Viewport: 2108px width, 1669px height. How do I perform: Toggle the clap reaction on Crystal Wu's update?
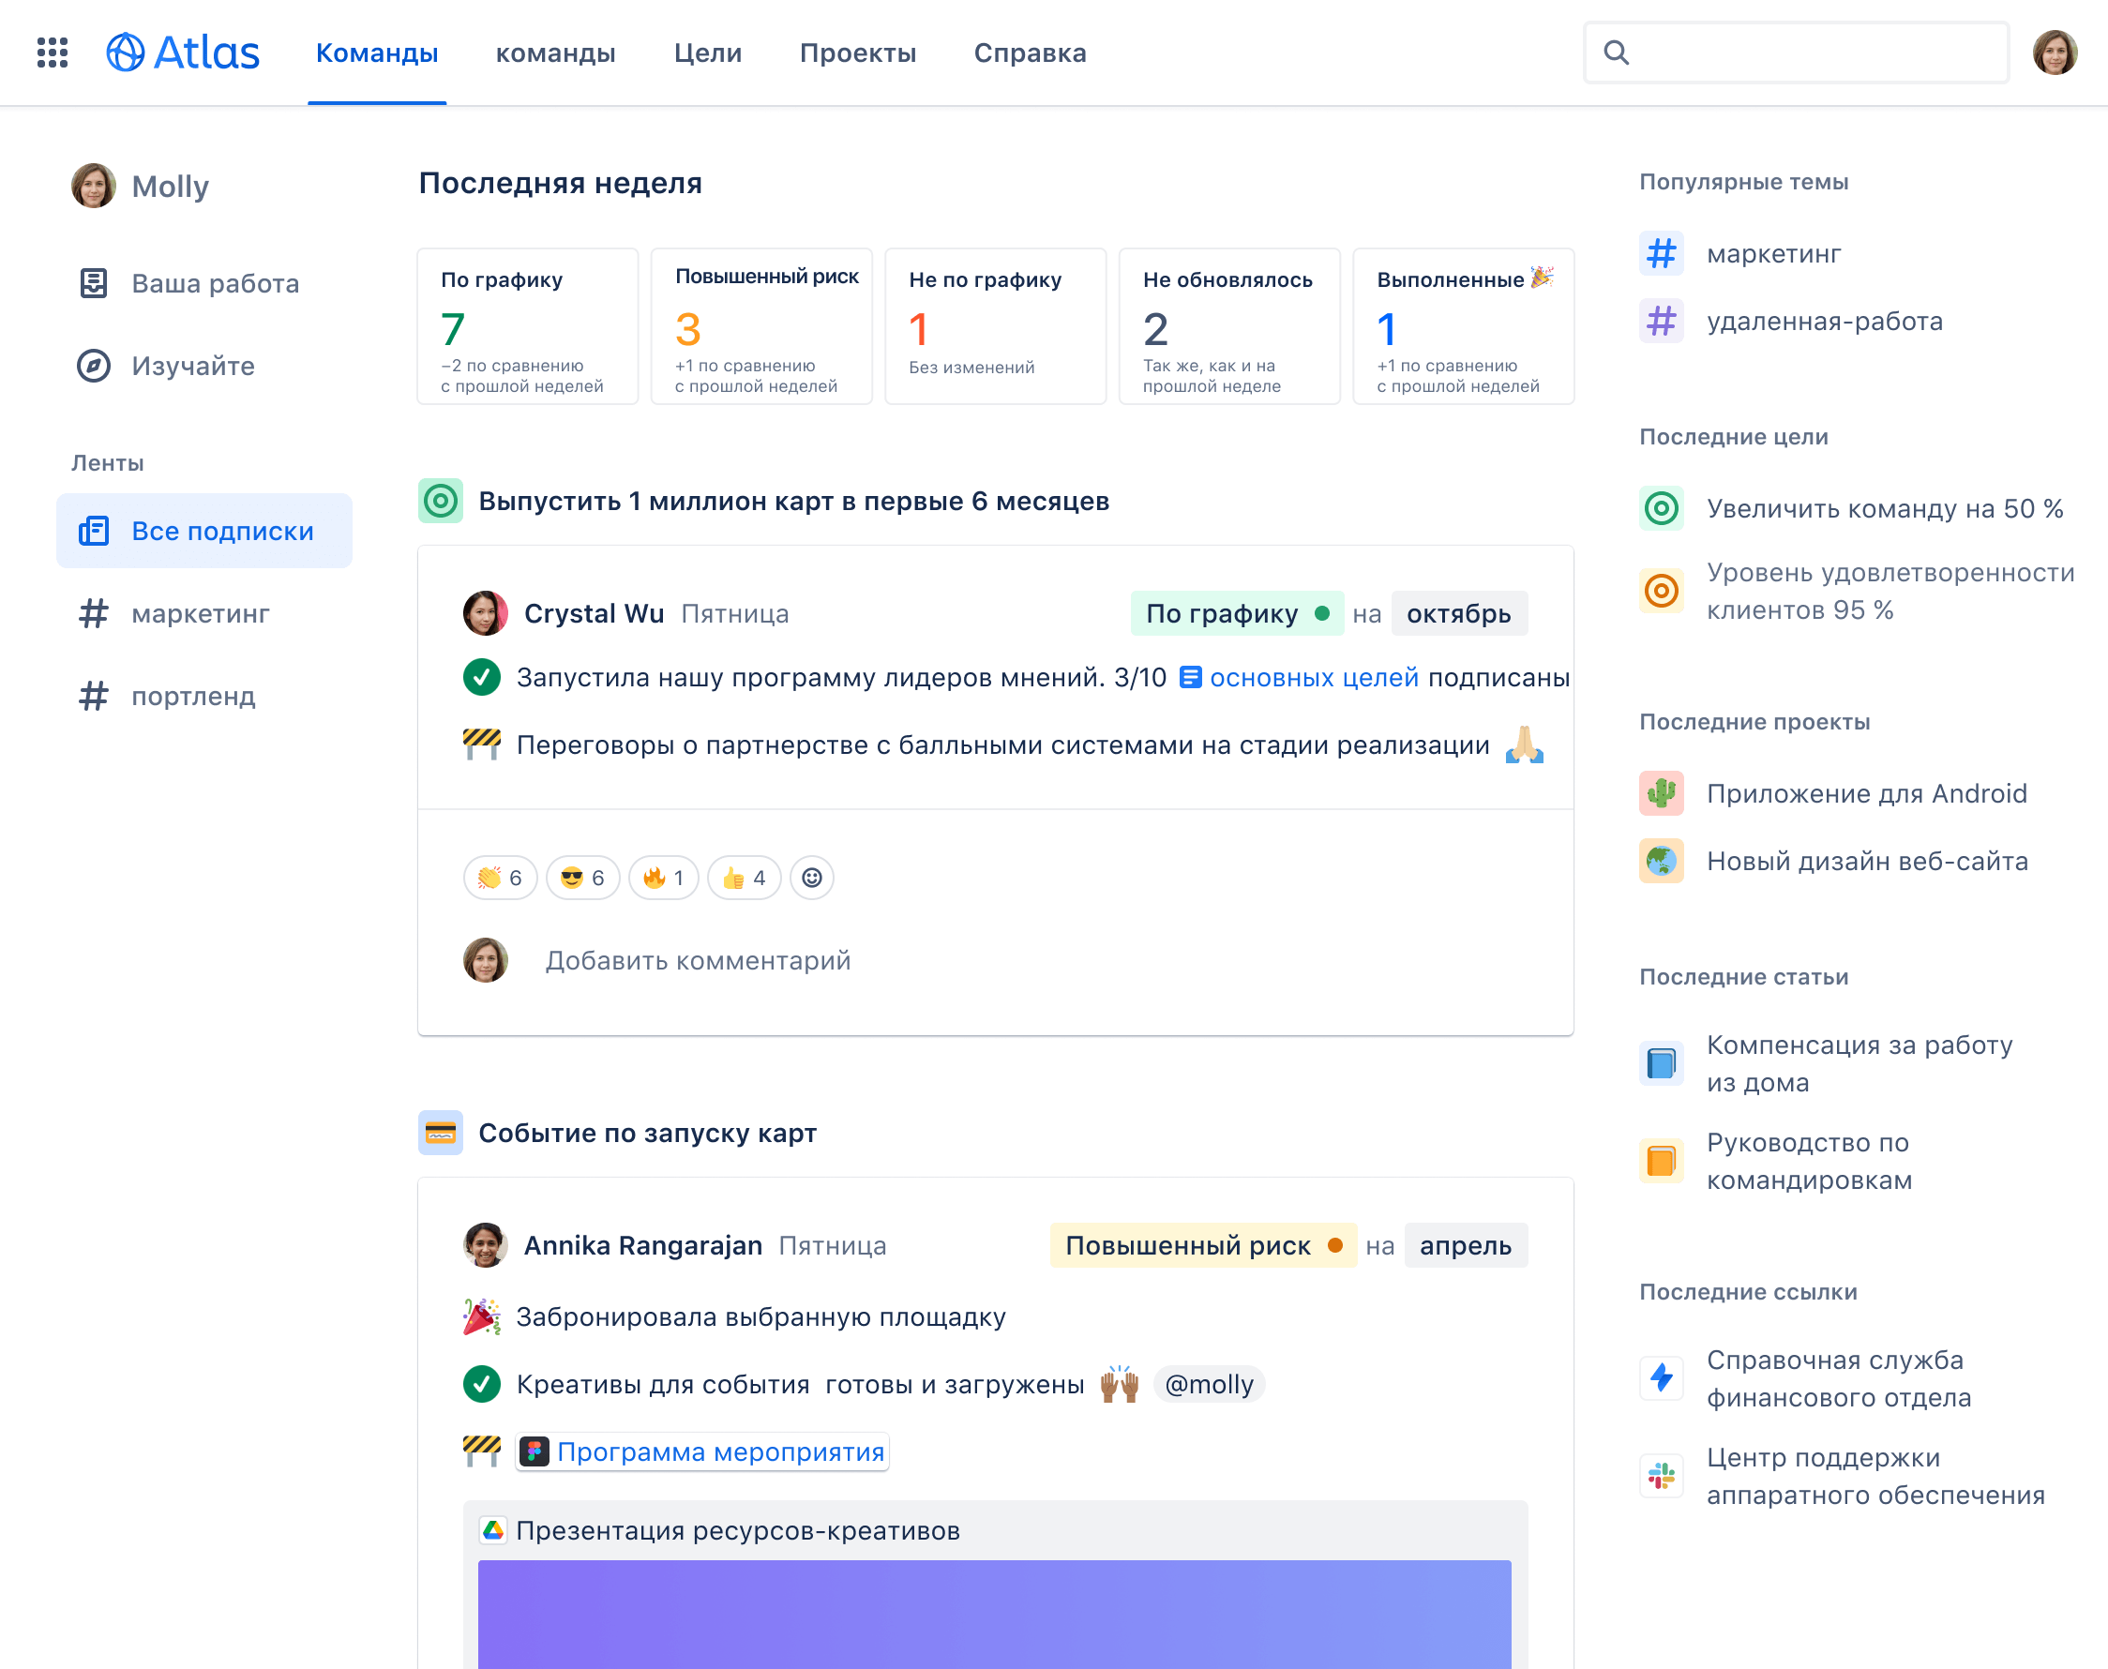500,878
